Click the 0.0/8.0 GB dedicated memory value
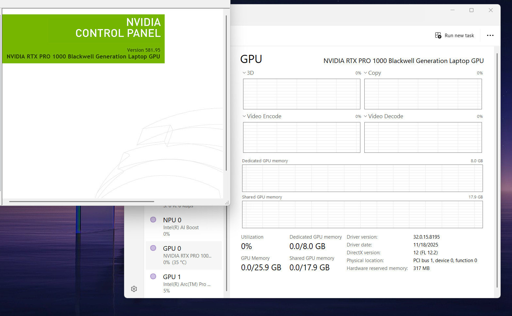The image size is (512, 316). [307, 246]
